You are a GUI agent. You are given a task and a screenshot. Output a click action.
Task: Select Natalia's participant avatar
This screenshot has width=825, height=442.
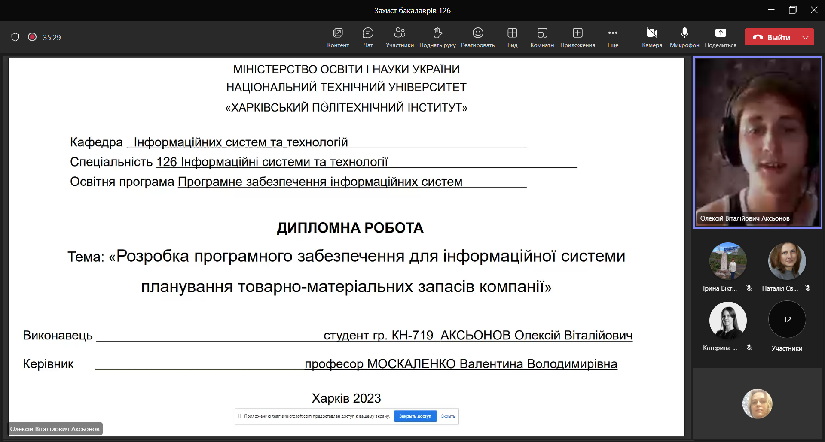(x=787, y=261)
